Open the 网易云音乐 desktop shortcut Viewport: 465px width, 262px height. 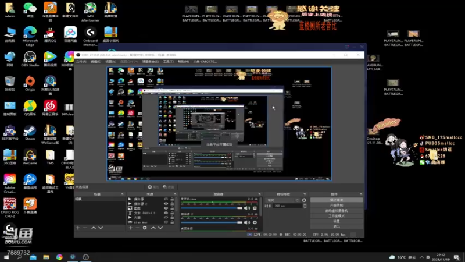coord(50,108)
